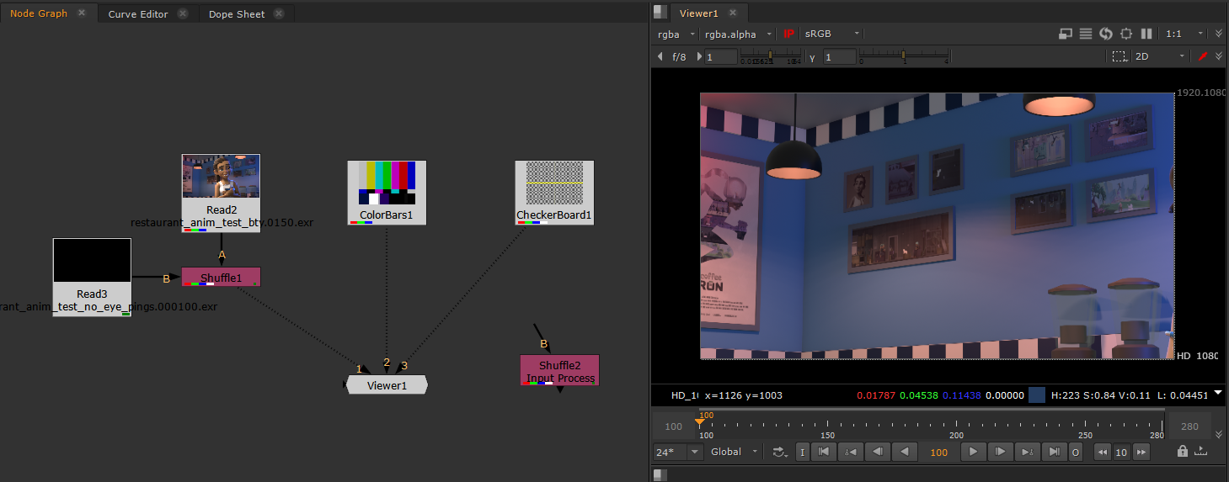Set in point with the I button

point(802,453)
